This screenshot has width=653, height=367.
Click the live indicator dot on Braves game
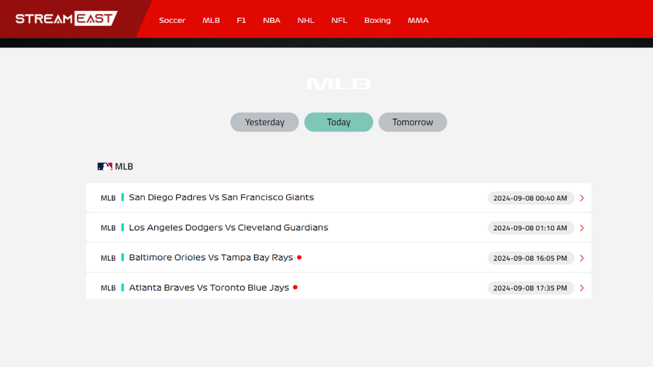click(295, 287)
